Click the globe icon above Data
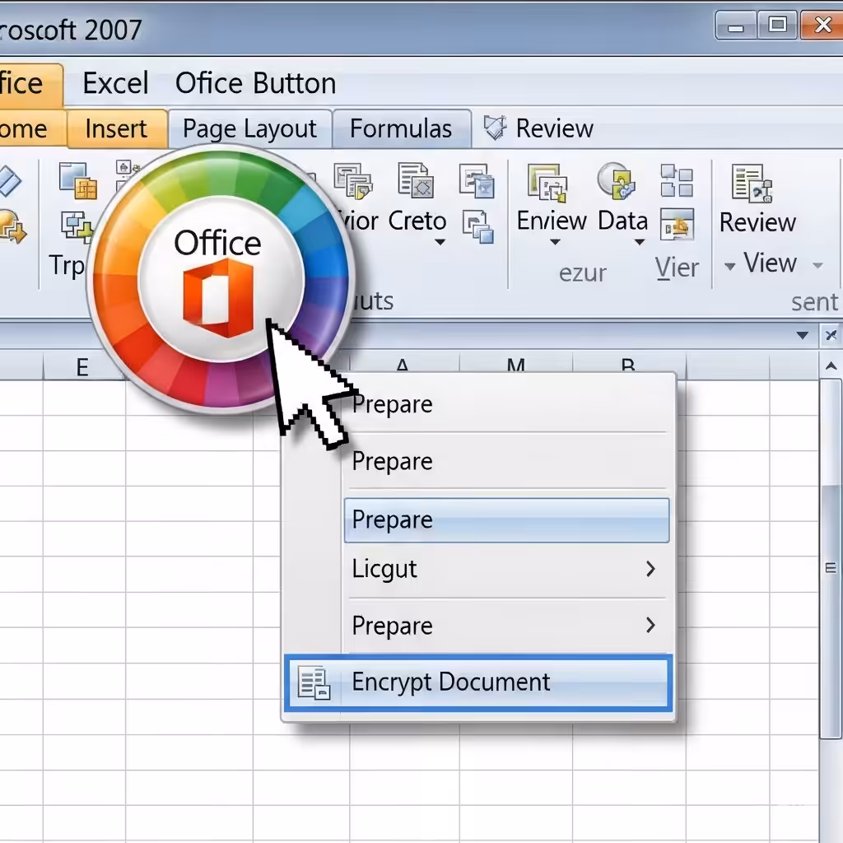This screenshot has width=843, height=843. pyautogui.click(x=617, y=180)
